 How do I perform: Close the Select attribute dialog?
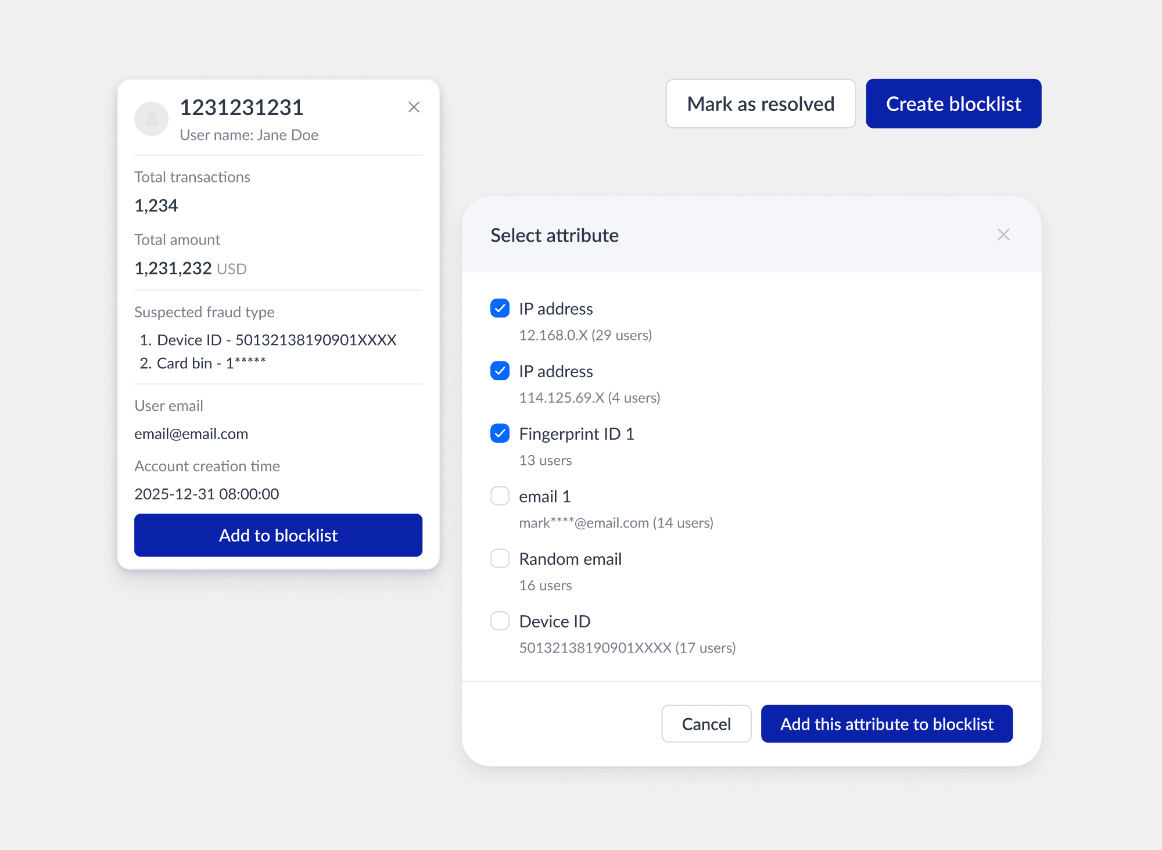click(x=1003, y=235)
